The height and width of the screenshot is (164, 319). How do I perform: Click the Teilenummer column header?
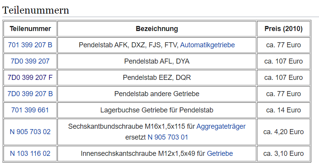click(30, 29)
